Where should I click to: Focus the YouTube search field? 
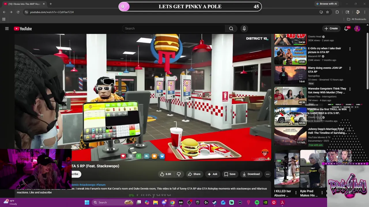[174, 28]
